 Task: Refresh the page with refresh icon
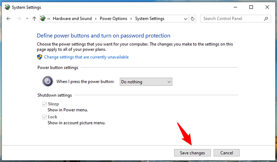tap(192, 18)
